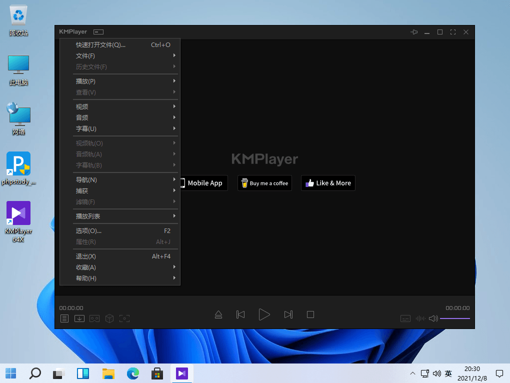This screenshot has height=383, width=510.
Task: Click the taskbar volume tray icon
Action: pyautogui.click(x=437, y=373)
